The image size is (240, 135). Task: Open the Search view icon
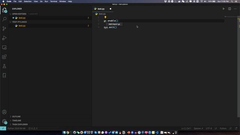click(4, 19)
